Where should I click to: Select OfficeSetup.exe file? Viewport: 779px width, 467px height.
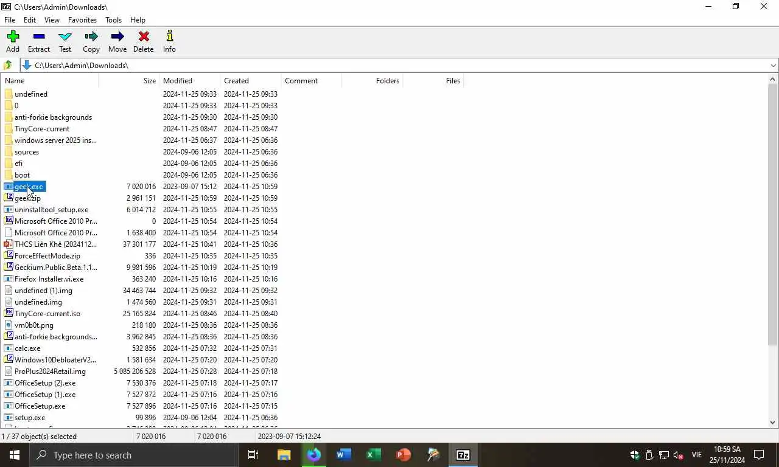35,406
